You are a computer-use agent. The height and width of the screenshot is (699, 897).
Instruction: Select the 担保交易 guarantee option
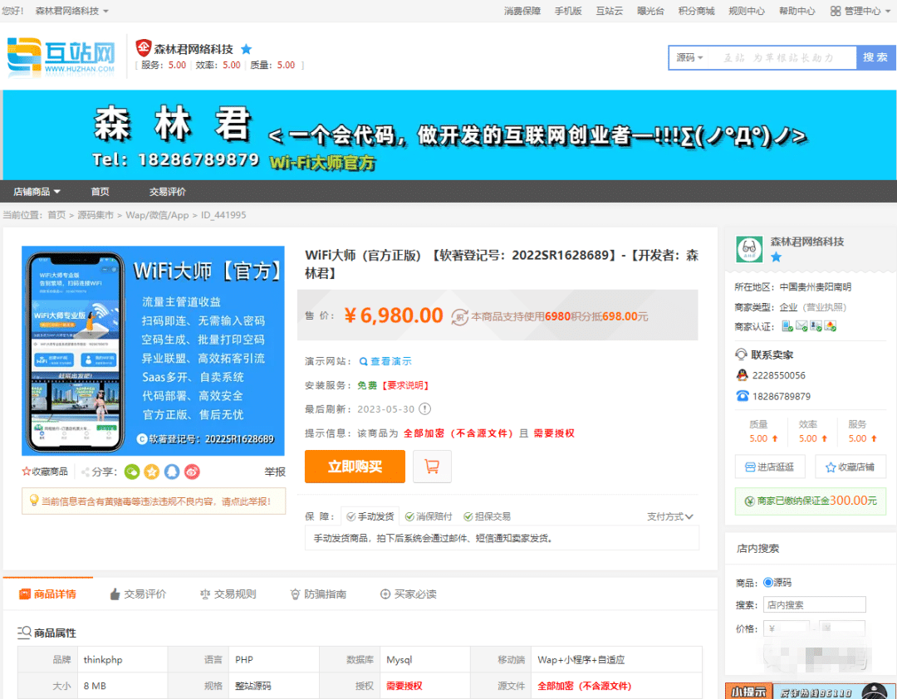[487, 516]
